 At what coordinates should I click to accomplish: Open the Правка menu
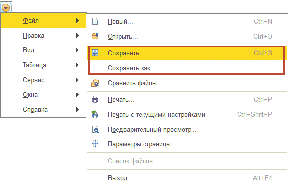tap(44, 35)
